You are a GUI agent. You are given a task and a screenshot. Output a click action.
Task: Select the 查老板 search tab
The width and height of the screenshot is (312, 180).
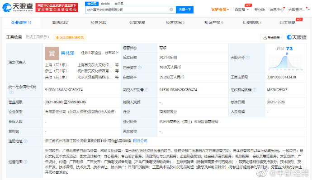click(105, 4)
